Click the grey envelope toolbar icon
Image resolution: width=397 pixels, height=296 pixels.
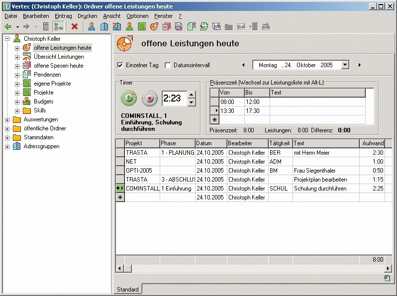click(x=241, y=26)
